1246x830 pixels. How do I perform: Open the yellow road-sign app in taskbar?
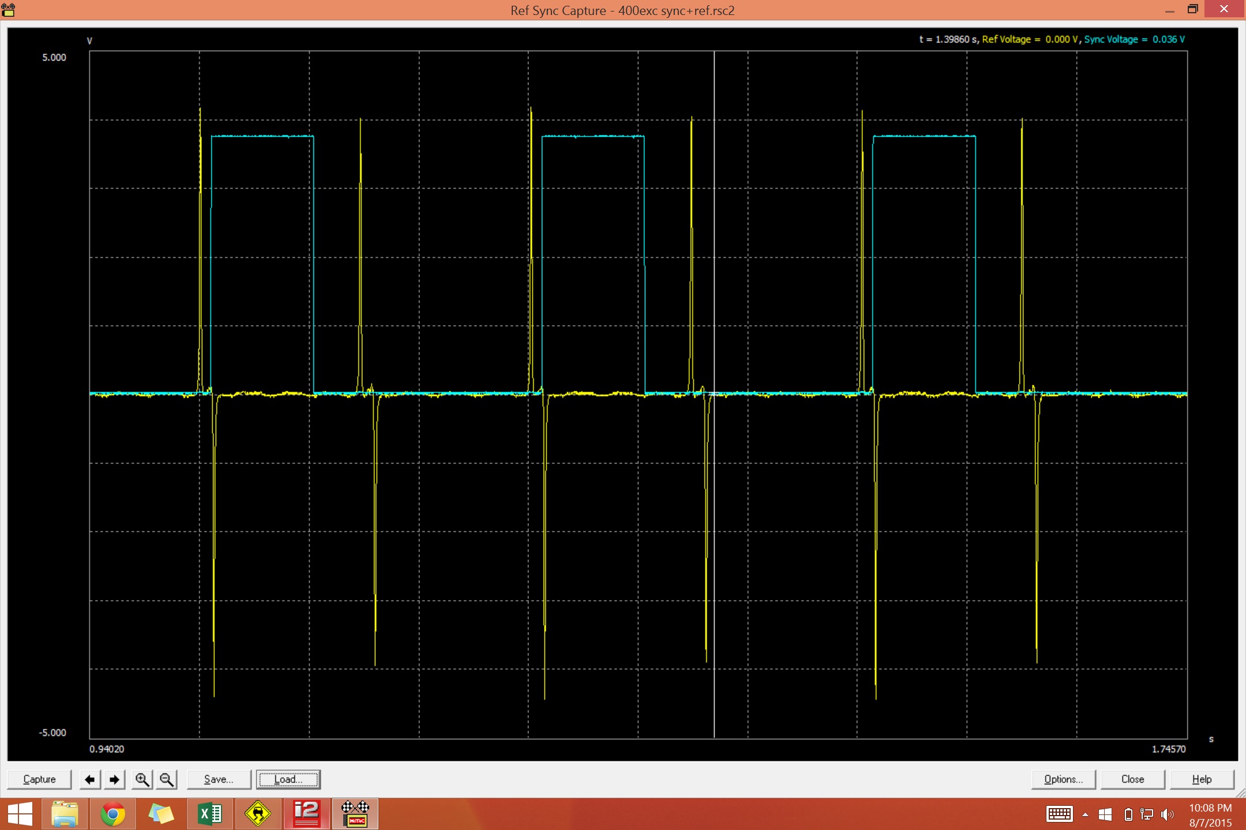258,814
